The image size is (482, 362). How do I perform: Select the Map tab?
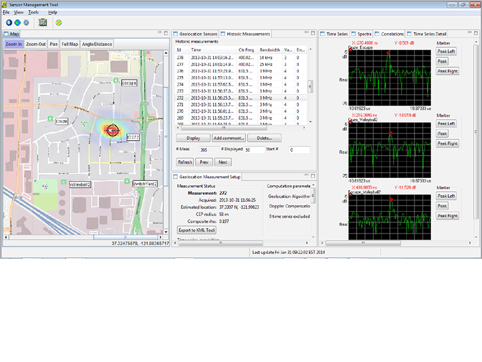tap(11, 34)
